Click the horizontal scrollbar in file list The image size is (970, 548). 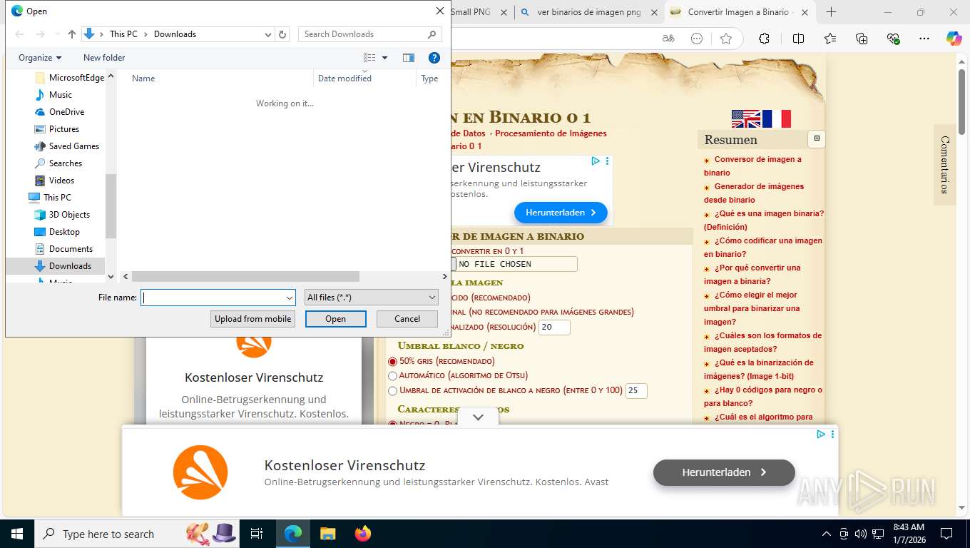(x=245, y=277)
